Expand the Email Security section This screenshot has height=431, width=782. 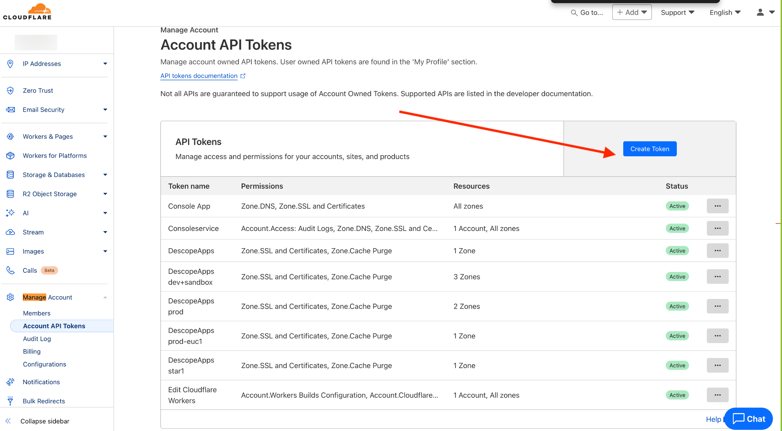(105, 109)
